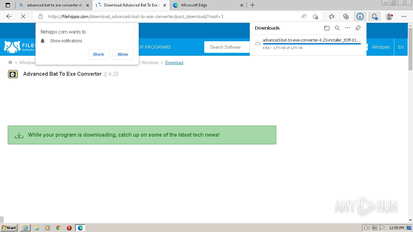
Task: Pin the Downloads panel
Action: pyautogui.click(x=358, y=28)
